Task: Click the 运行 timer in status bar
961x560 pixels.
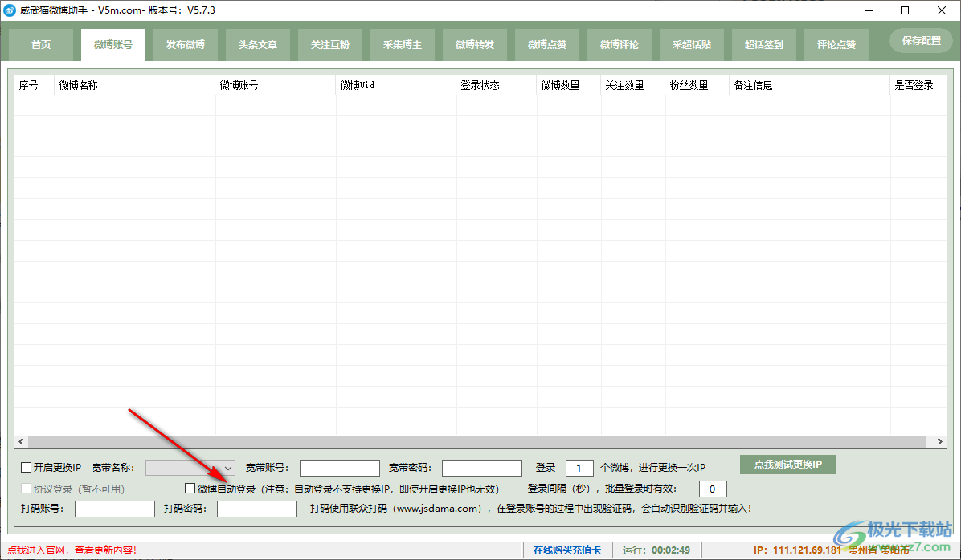Action: (x=656, y=550)
